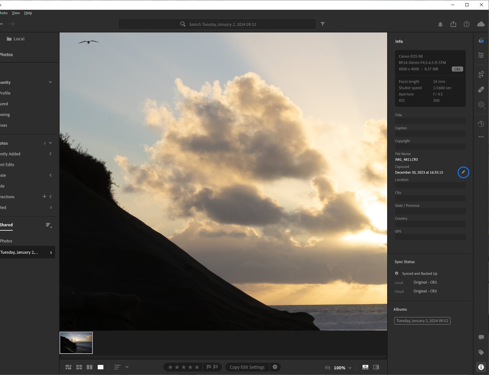
Task: Open the Photo menu
Action: (x=3, y=13)
